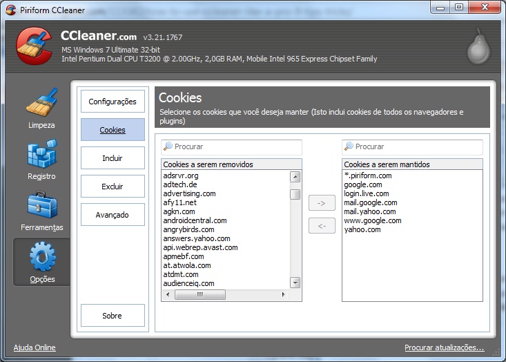506x362 pixels.
Task: Click magnifier icon in left search box
Action: pos(168,146)
